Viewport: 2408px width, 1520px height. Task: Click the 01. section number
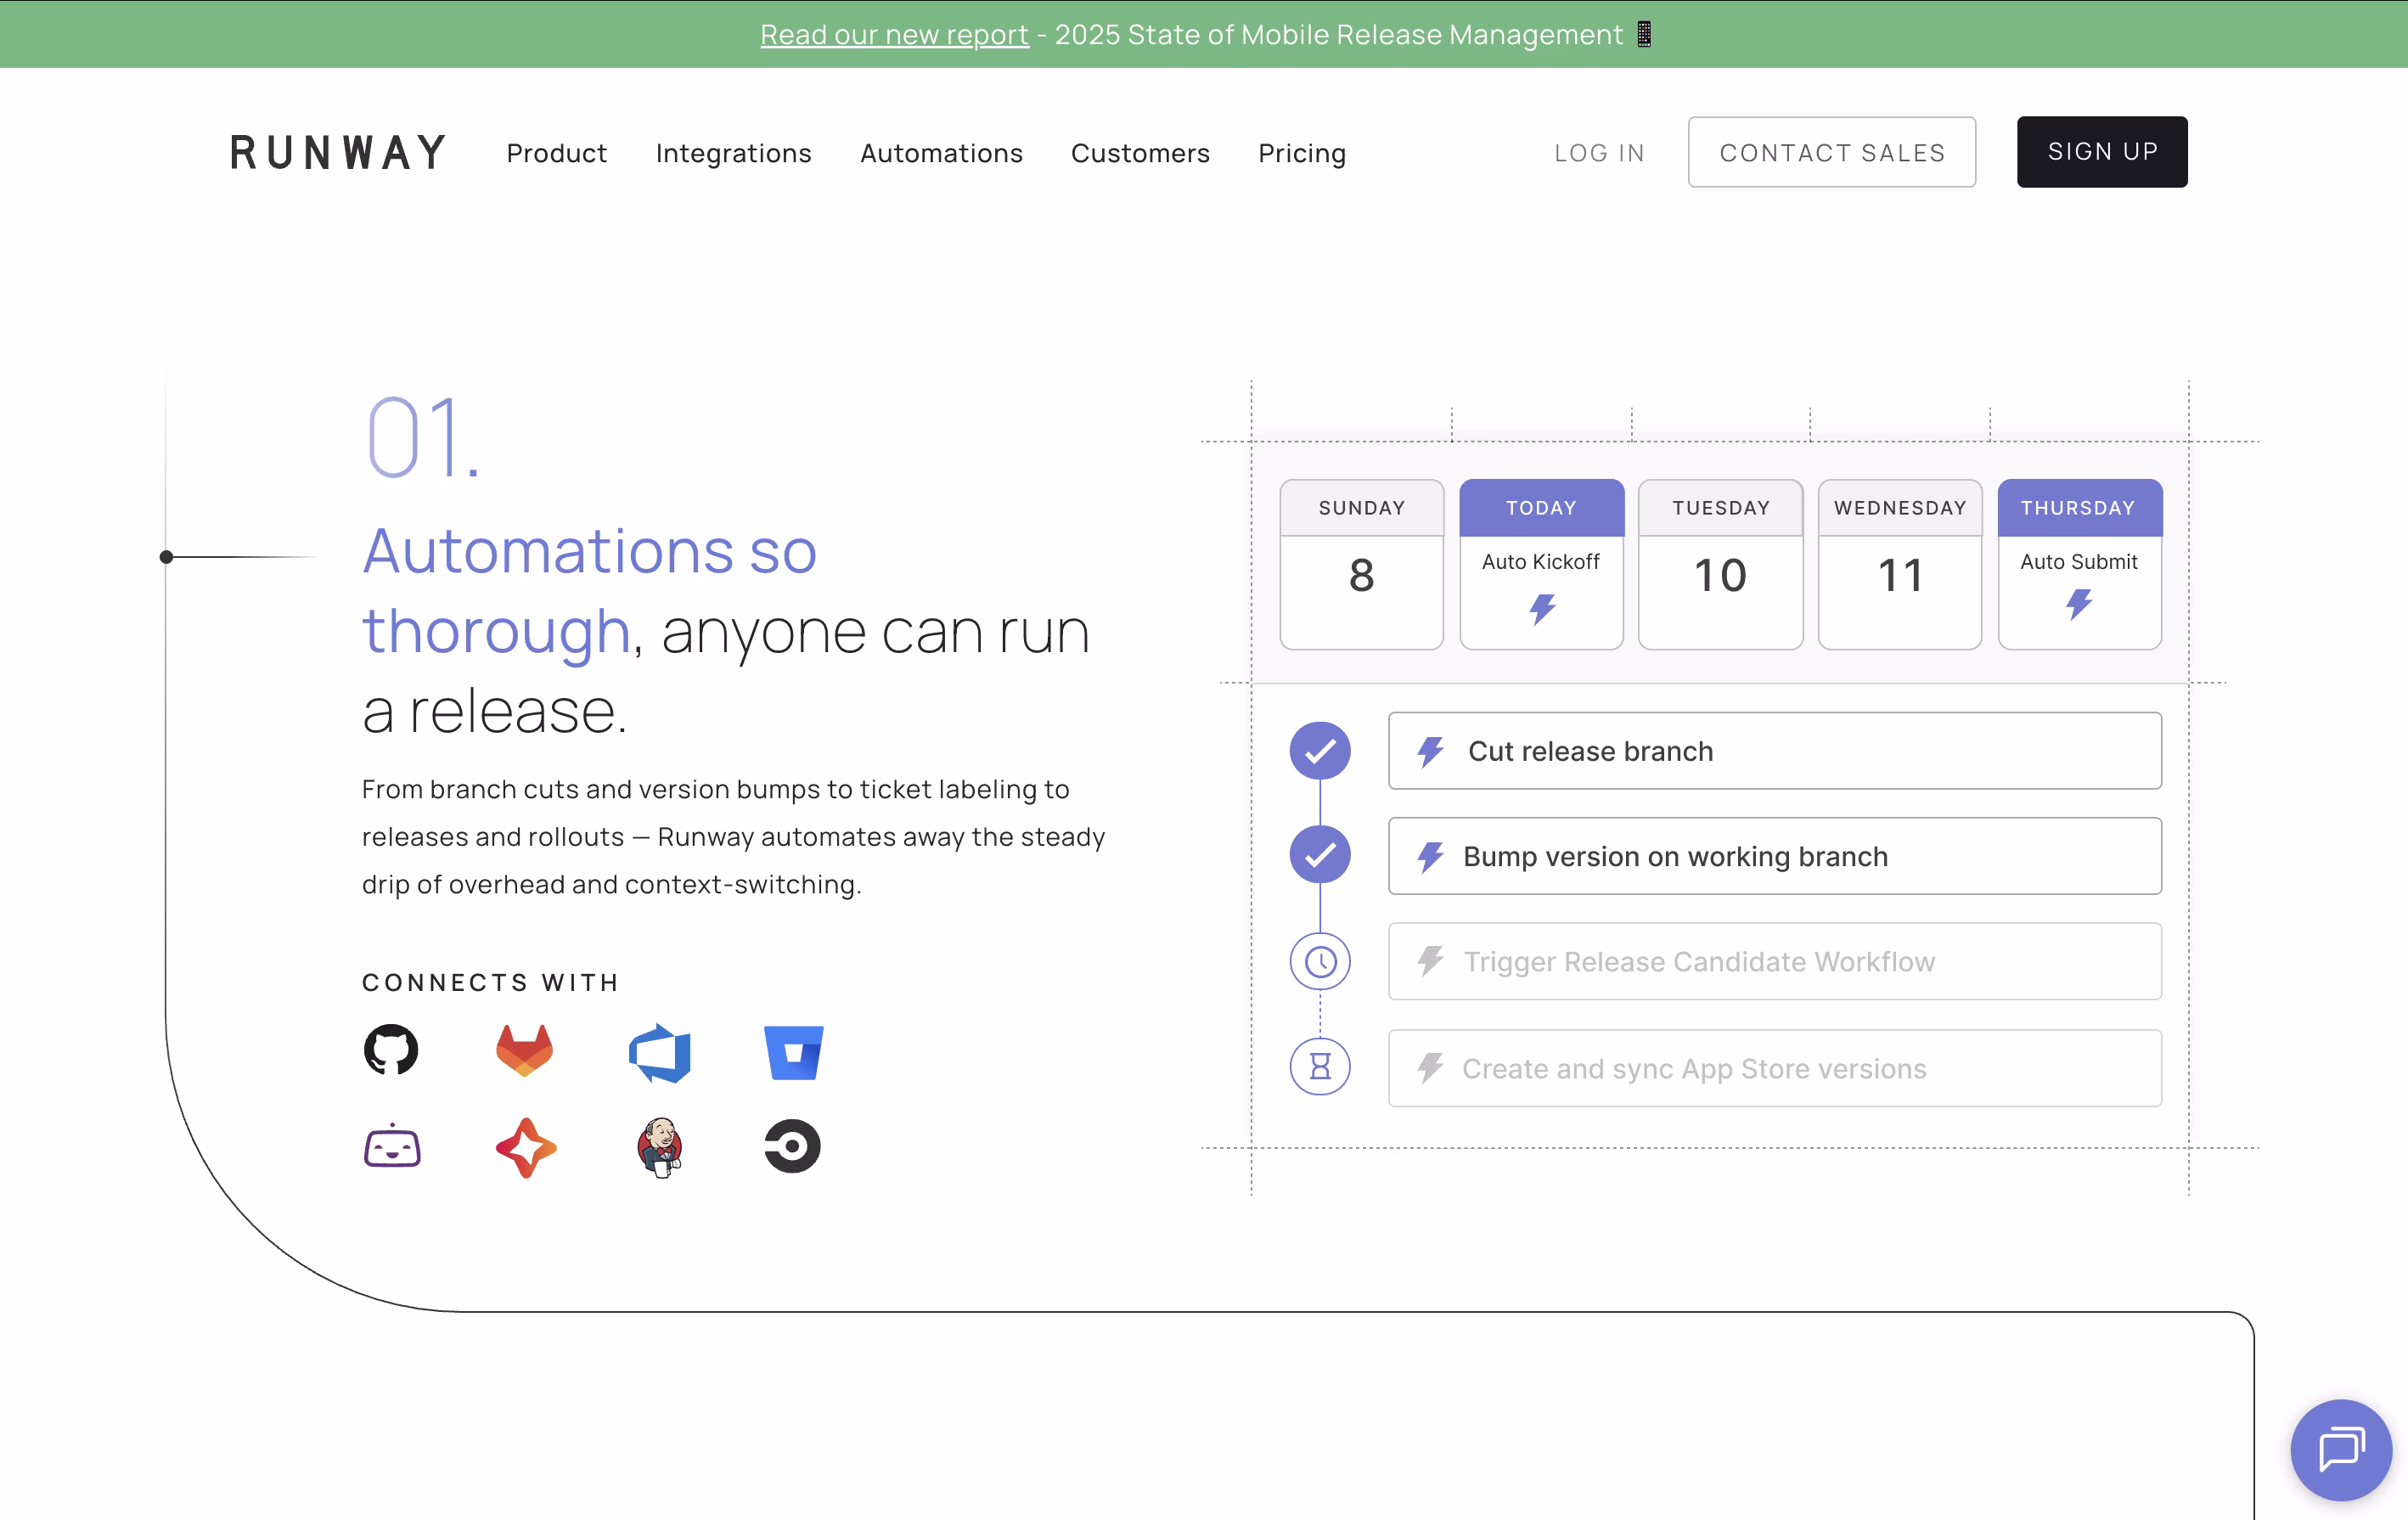[x=422, y=437]
